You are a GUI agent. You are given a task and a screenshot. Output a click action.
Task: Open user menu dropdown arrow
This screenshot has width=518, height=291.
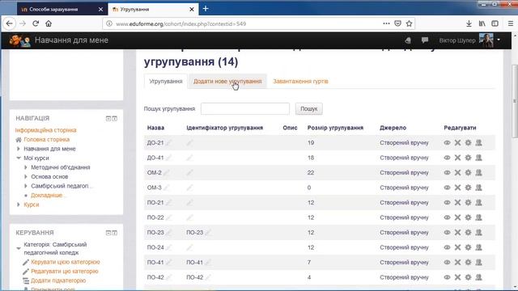click(499, 40)
